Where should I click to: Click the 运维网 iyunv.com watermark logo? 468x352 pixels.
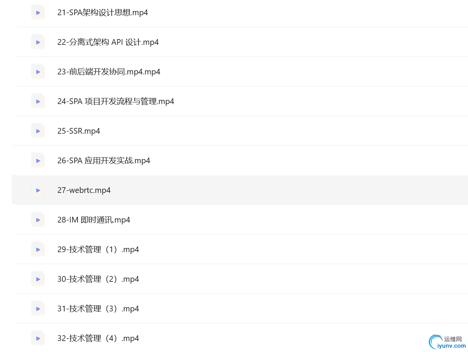point(447,342)
